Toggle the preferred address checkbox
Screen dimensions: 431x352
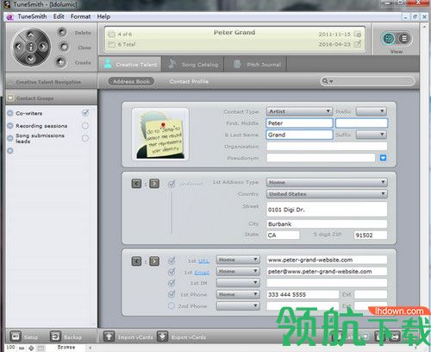tap(172, 184)
